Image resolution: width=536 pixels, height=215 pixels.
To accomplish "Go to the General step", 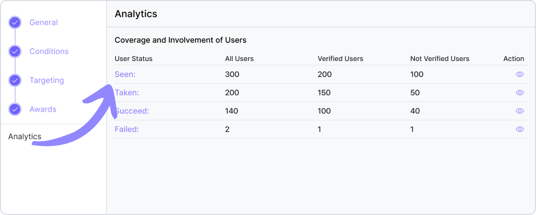I will point(44,23).
